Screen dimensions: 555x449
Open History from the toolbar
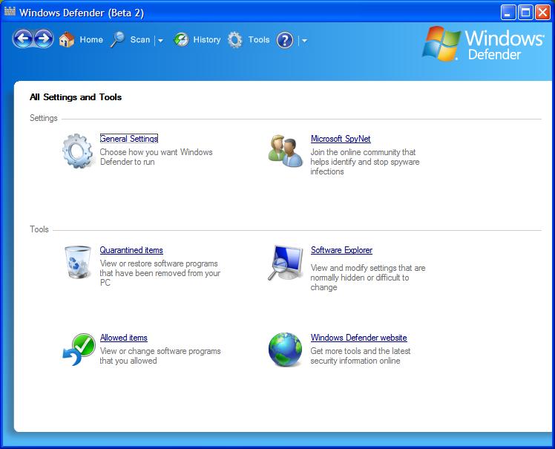[207, 39]
